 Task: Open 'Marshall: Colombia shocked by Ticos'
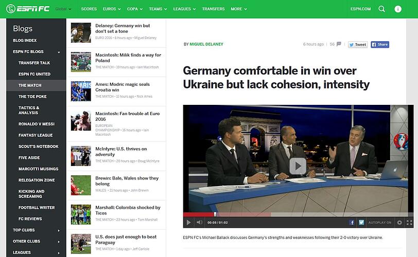(128, 210)
